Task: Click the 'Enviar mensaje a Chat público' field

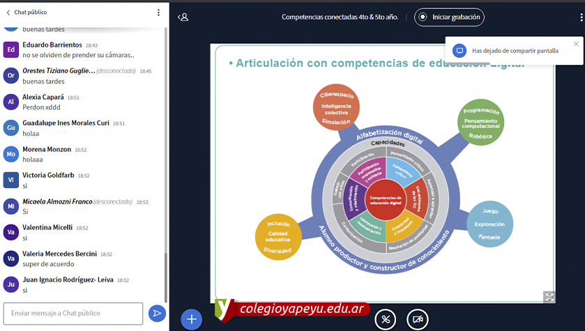Action: coord(73,314)
